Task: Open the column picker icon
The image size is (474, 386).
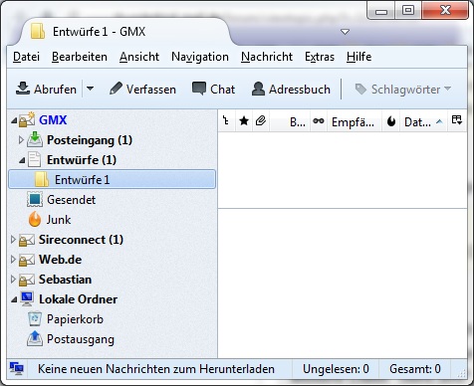Action: pos(457,120)
